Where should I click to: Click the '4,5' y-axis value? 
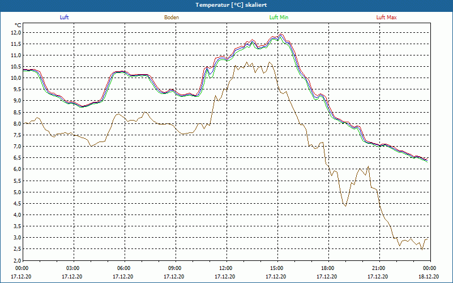(x=18, y=203)
